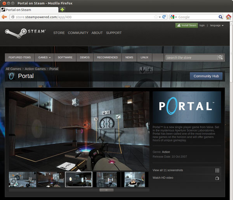The image size is (233, 200).
Task: Open the Google search engine selector
Action: click(x=174, y=17)
